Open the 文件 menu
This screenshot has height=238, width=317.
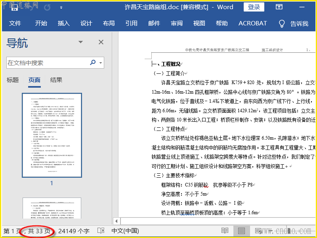tap(15, 23)
